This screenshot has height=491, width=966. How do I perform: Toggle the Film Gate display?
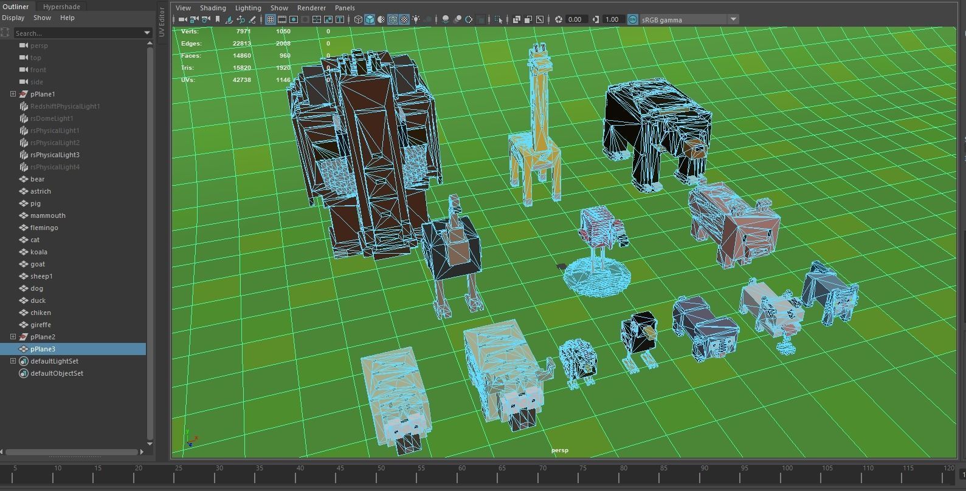pos(282,19)
